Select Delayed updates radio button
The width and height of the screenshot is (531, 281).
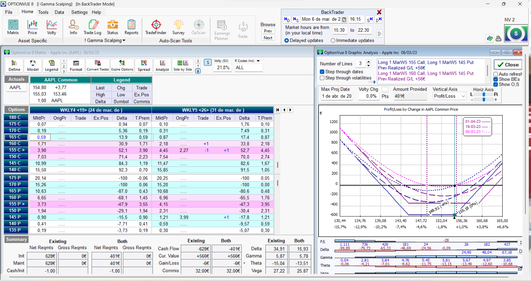(287, 40)
